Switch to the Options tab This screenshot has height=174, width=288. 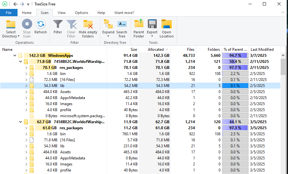coord(82,13)
